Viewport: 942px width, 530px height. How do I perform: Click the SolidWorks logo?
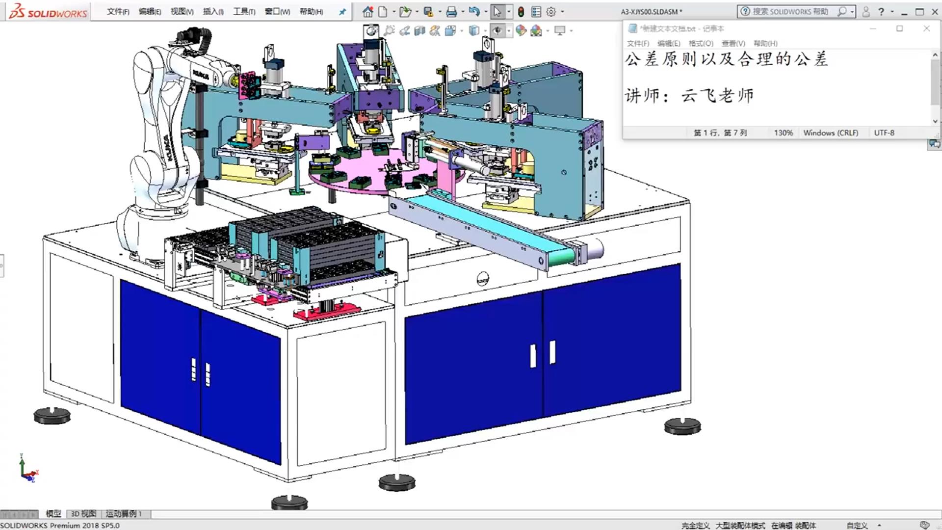tap(48, 11)
